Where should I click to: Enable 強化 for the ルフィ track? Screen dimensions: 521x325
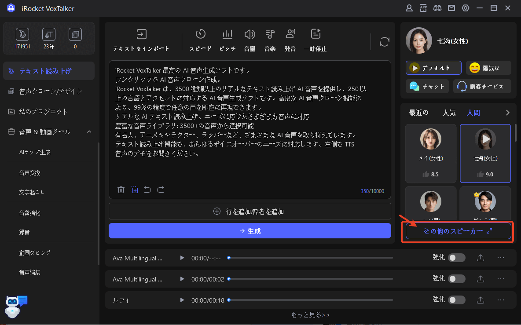click(x=457, y=300)
